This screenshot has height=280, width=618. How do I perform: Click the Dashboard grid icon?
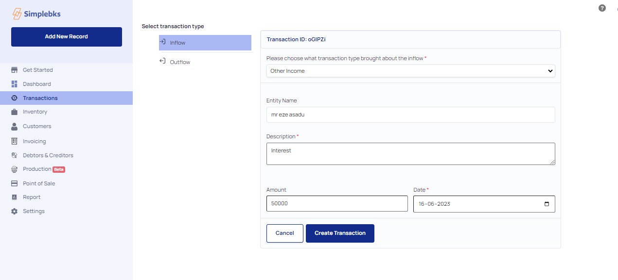coord(14,84)
